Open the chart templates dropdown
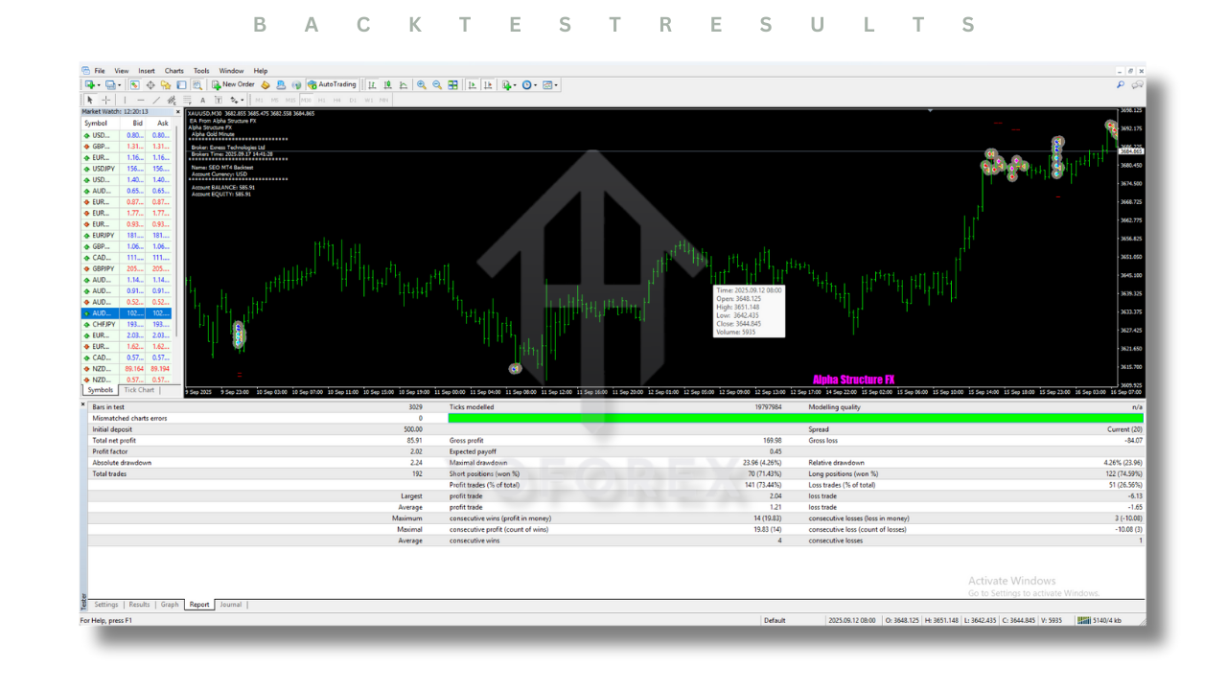1227x690 pixels. click(x=556, y=85)
